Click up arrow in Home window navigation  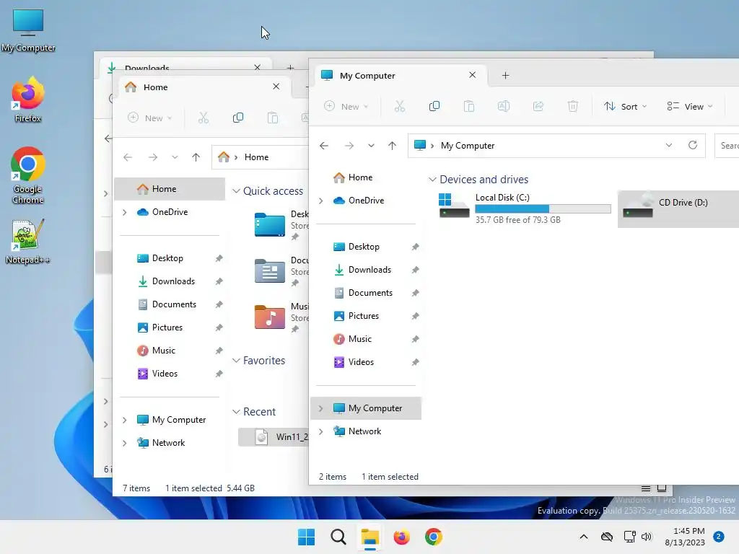[x=196, y=157]
